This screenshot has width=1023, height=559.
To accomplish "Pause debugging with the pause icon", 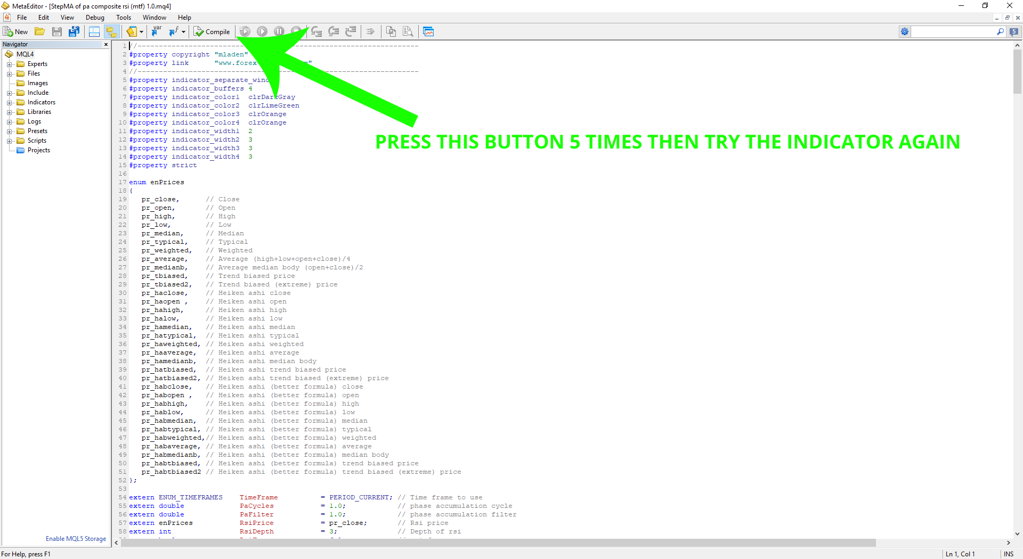I will point(279,32).
